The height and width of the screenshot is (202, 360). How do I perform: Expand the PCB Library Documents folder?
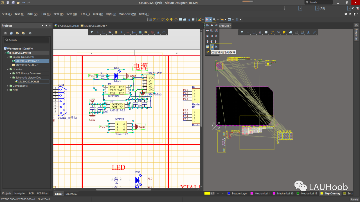11,73
